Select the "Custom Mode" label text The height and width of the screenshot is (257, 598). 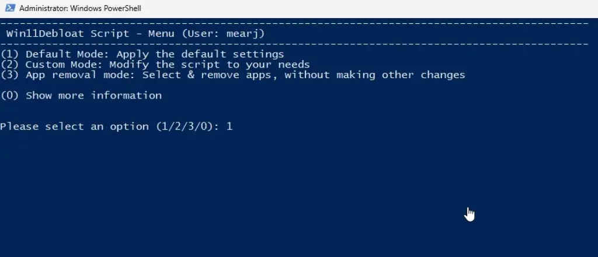click(57, 65)
